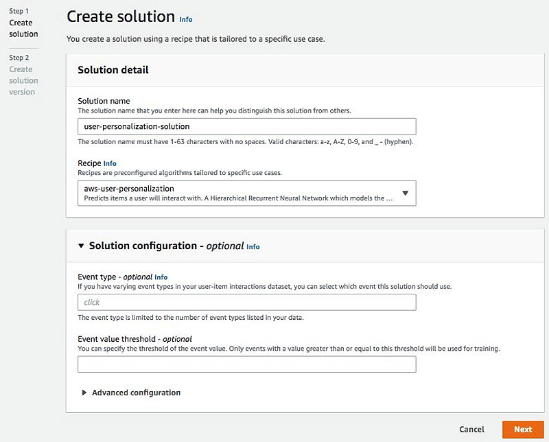This screenshot has width=549, height=442.
Task: Open Info link beside Solution configuration
Action: [253, 247]
